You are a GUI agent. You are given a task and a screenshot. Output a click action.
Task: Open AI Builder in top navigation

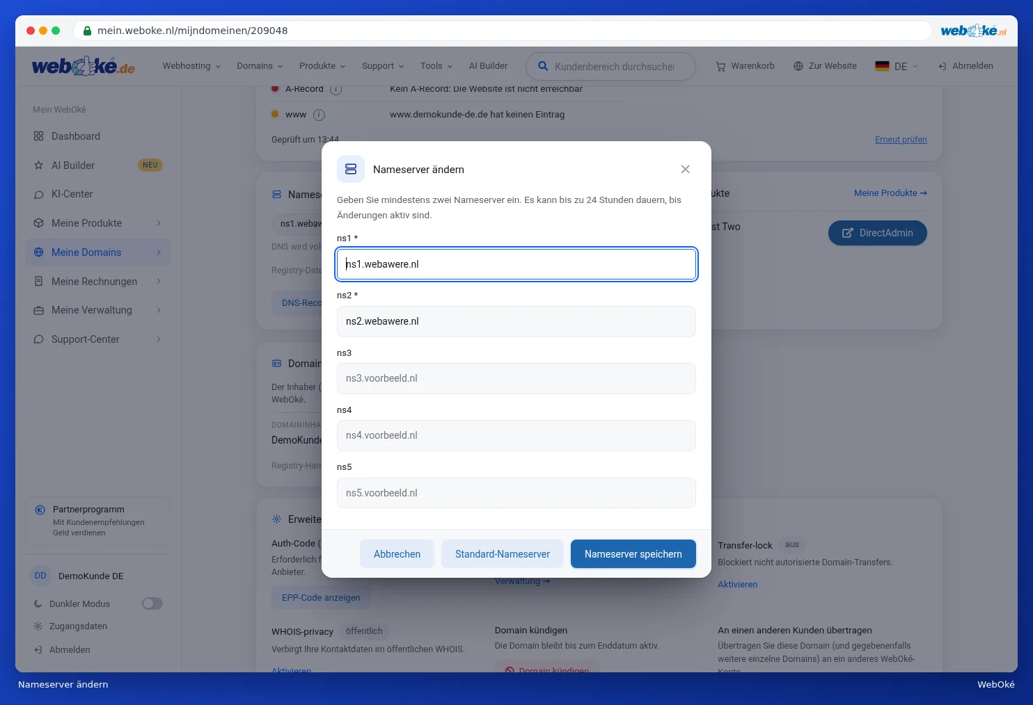click(x=488, y=66)
